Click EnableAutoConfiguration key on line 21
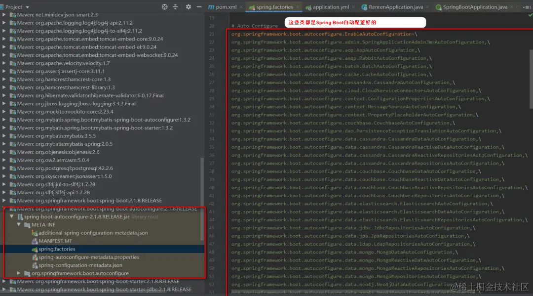 click(321, 34)
